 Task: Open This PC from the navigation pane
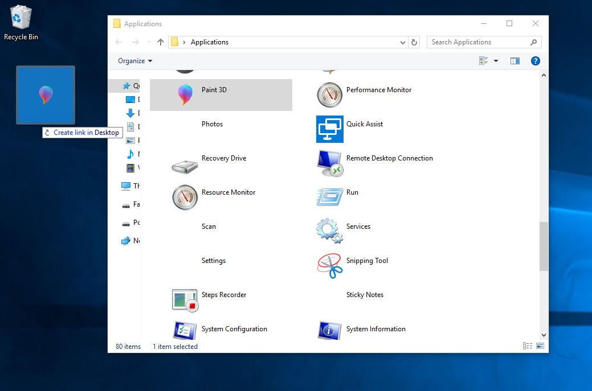pyautogui.click(x=126, y=186)
